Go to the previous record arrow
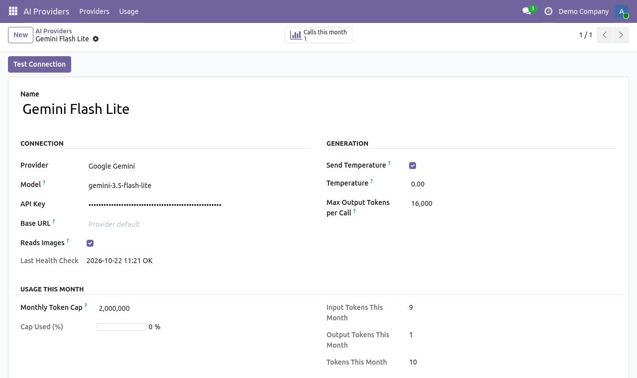The height and width of the screenshot is (378, 637). (x=605, y=35)
